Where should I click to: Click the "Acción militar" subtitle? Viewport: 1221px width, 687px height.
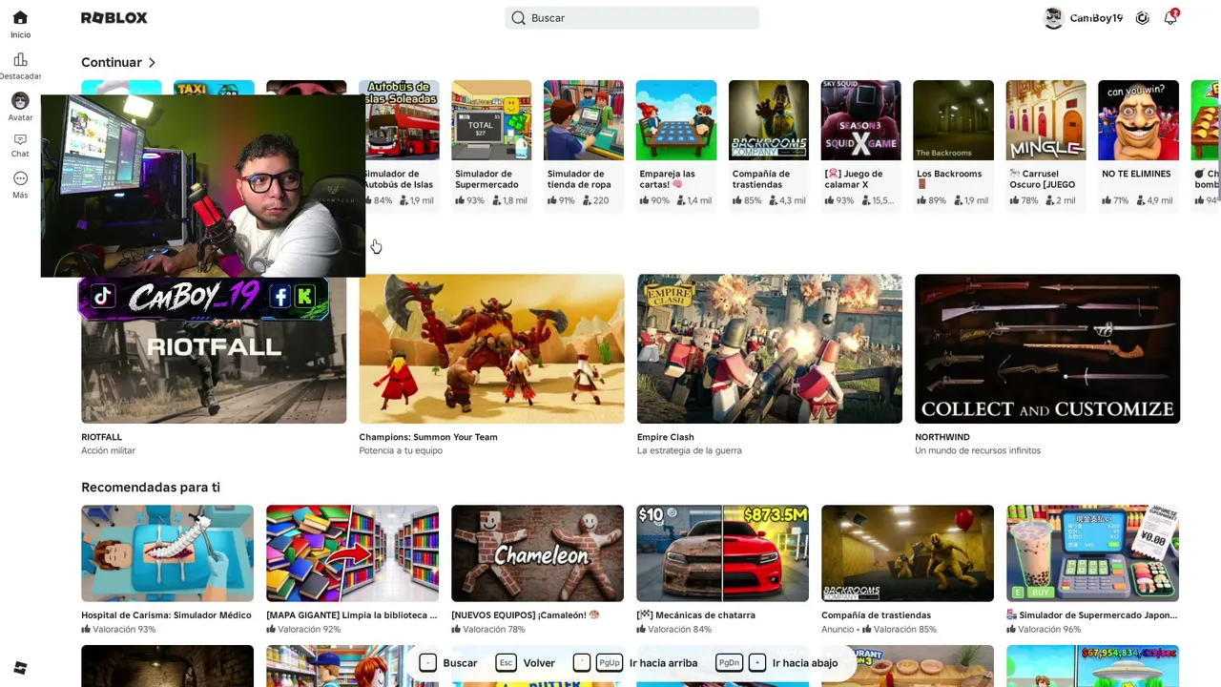pyautogui.click(x=109, y=450)
